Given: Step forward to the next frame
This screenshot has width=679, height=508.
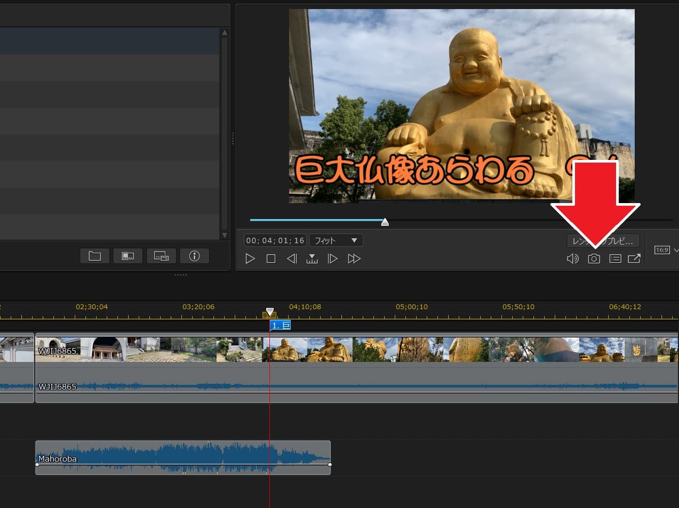Looking at the screenshot, I should (332, 259).
